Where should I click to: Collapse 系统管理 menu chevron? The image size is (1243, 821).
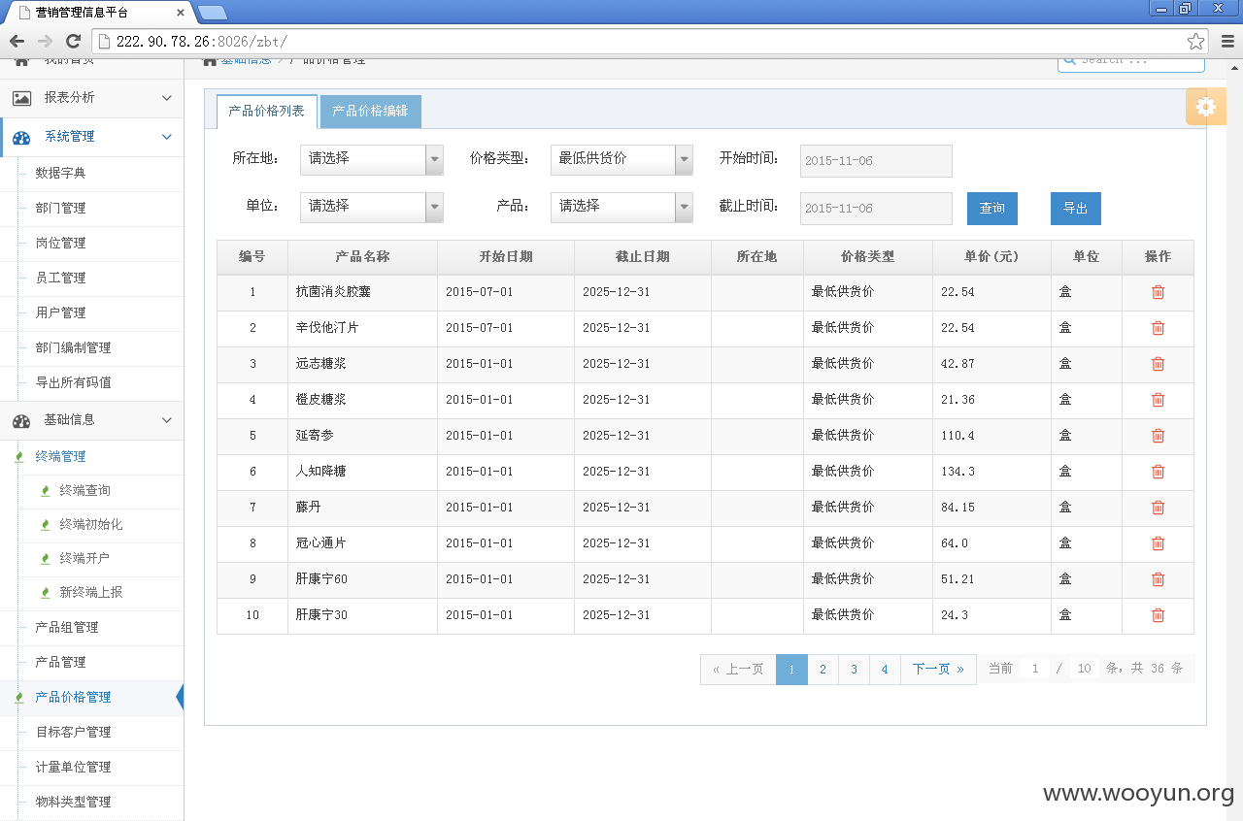(167, 137)
